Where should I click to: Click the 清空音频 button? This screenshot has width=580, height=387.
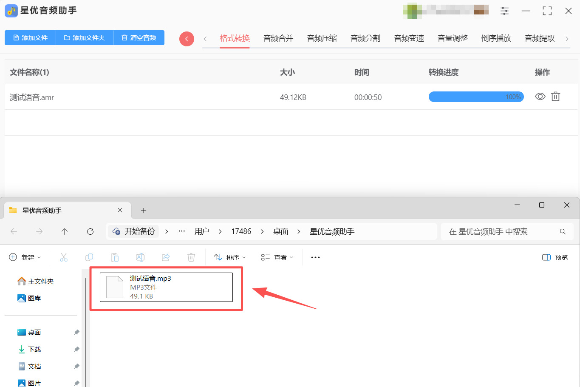[139, 37]
